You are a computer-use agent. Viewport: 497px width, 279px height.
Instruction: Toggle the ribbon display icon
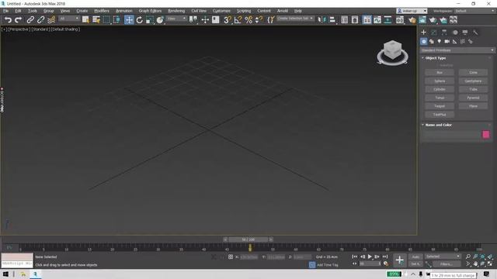(367, 20)
